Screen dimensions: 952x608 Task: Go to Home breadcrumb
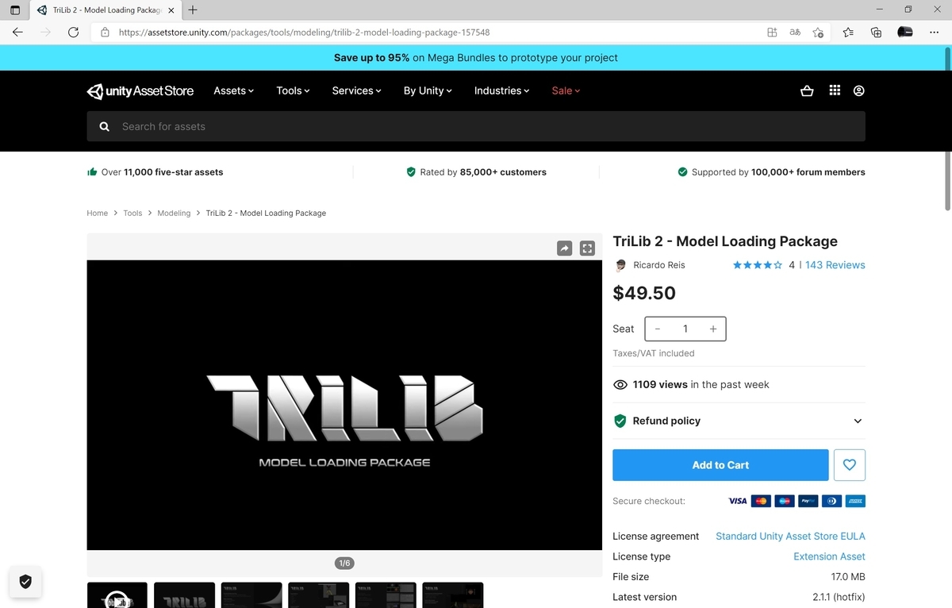[97, 213]
